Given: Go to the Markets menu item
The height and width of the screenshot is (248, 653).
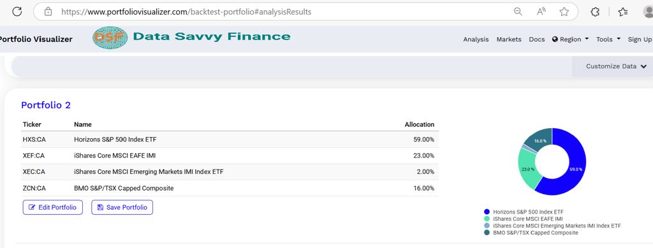Looking at the screenshot, I should [x=509, y=39].
